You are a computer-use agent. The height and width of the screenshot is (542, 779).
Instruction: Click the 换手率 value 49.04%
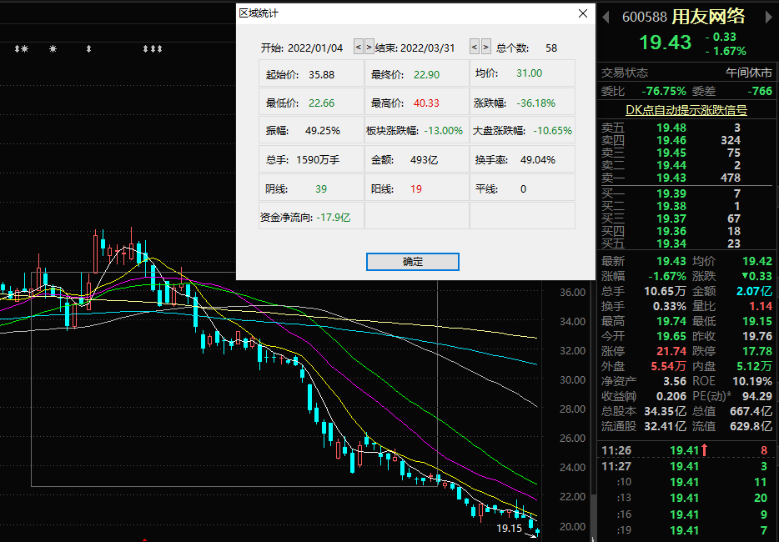[x=538, y=160]
